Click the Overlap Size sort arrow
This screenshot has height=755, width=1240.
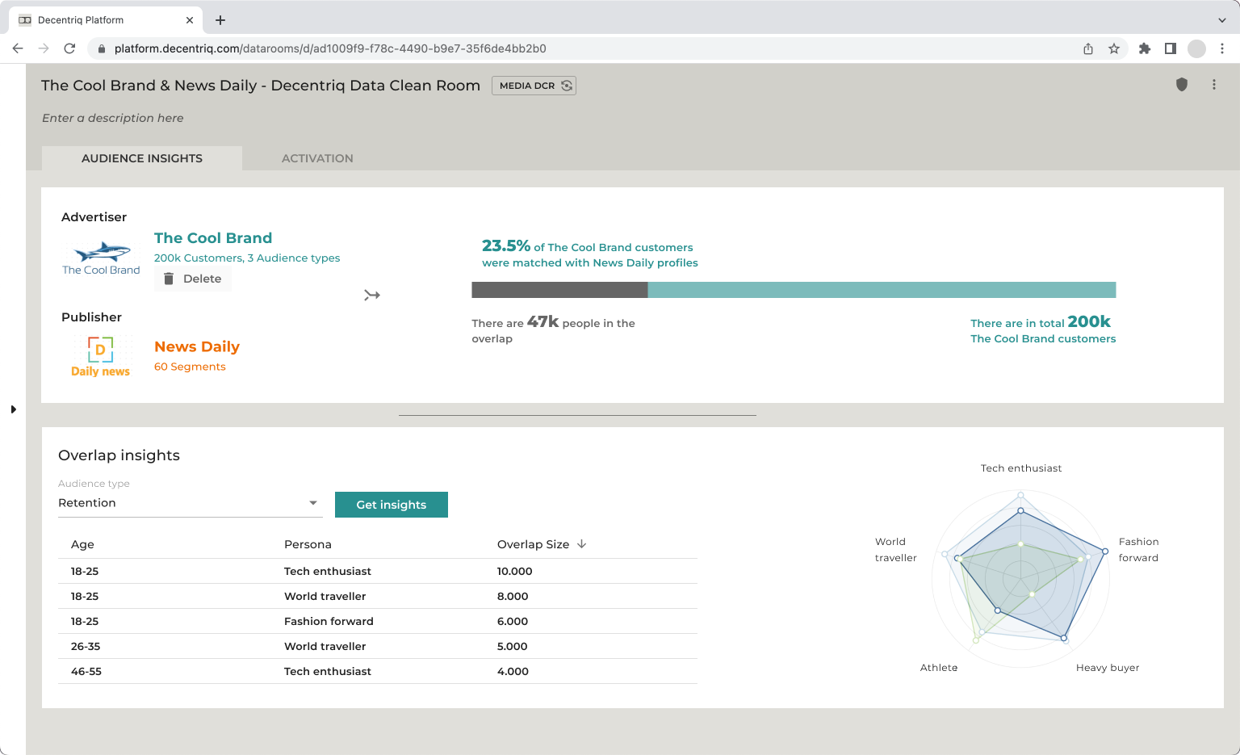point(581,544)
